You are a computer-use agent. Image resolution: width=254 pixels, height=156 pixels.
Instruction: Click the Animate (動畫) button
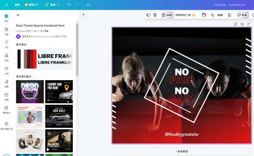click(x=242, y=15)
